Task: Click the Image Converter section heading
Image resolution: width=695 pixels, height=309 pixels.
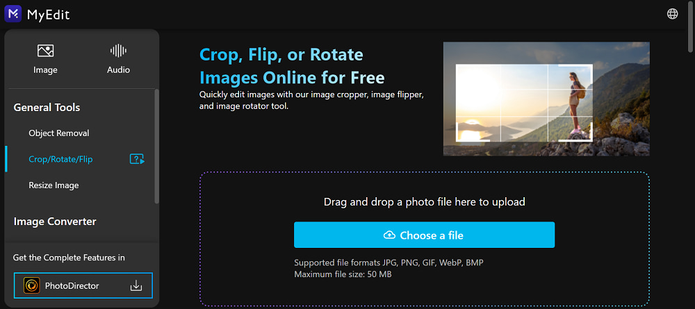Action: 55,222
